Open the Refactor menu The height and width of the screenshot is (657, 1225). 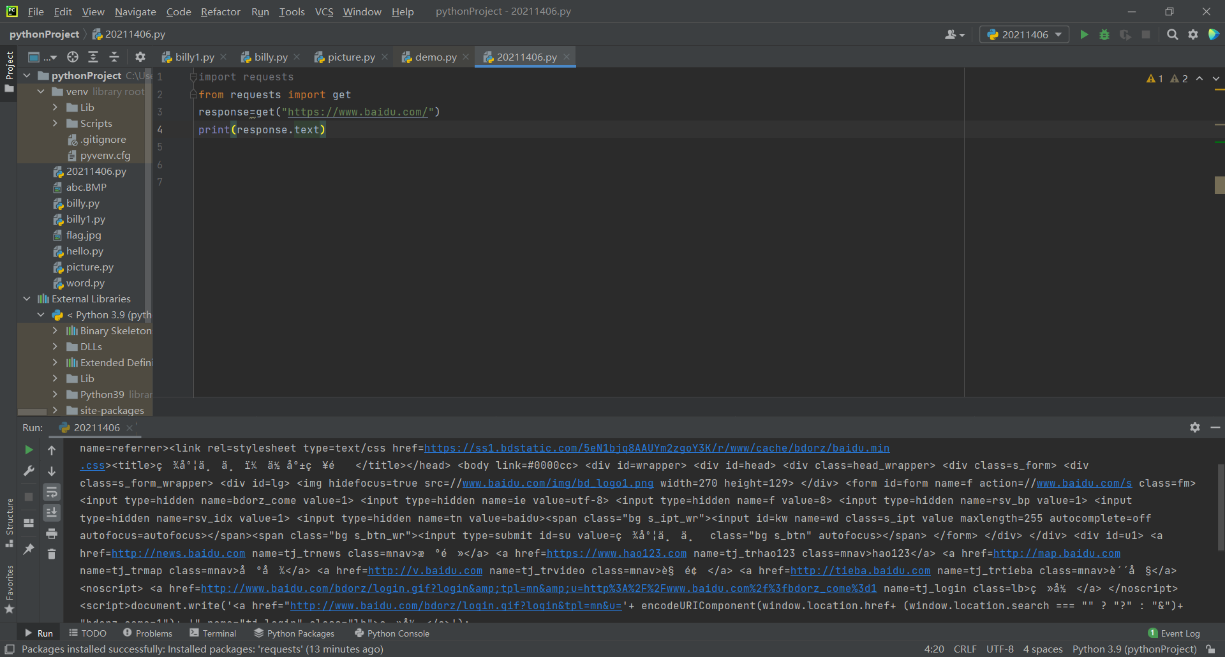(x=220, y=11)
